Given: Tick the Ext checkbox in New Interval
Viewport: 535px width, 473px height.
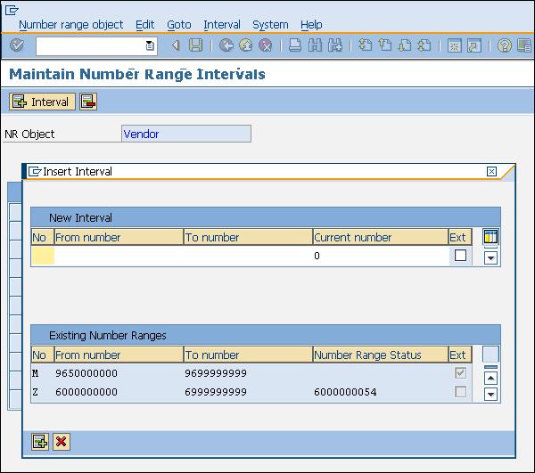Looking at the screenshot, I should 460,256.
